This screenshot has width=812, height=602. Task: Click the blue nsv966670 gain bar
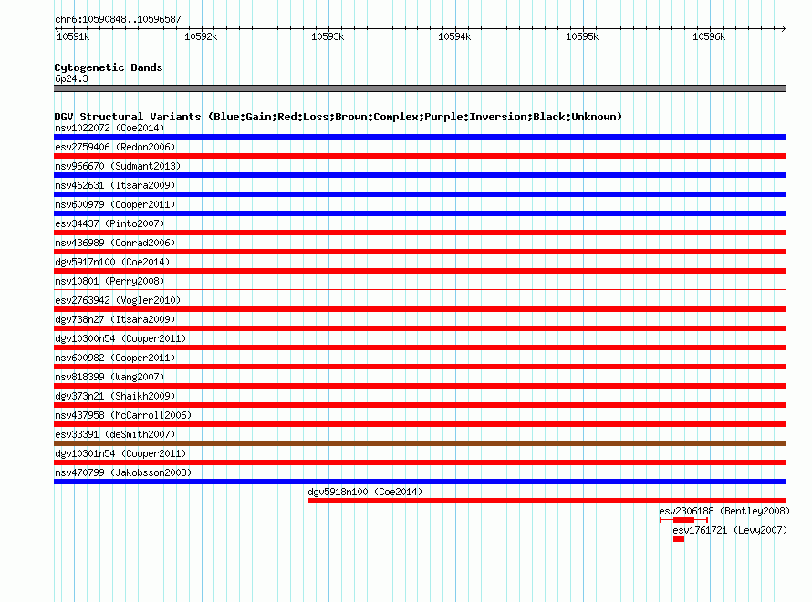[420, 175]
